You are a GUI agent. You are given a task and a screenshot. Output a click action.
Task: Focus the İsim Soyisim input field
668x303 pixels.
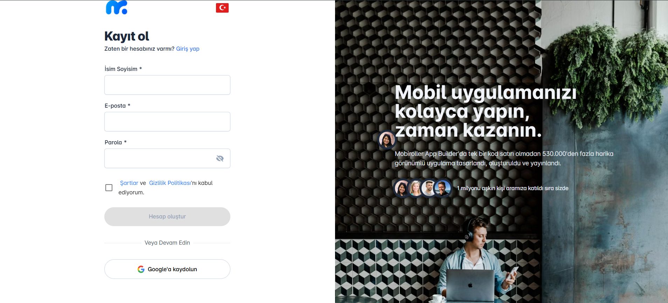[x=167, y=85]
